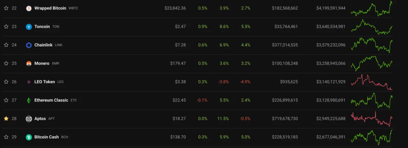
Task: Remove Aptos from favorites via yellow star
Action: (x=6, y=118)
